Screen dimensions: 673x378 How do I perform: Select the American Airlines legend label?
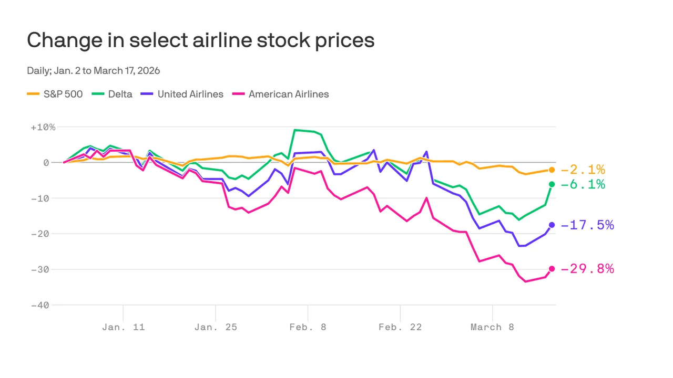(x=289, y=94)
